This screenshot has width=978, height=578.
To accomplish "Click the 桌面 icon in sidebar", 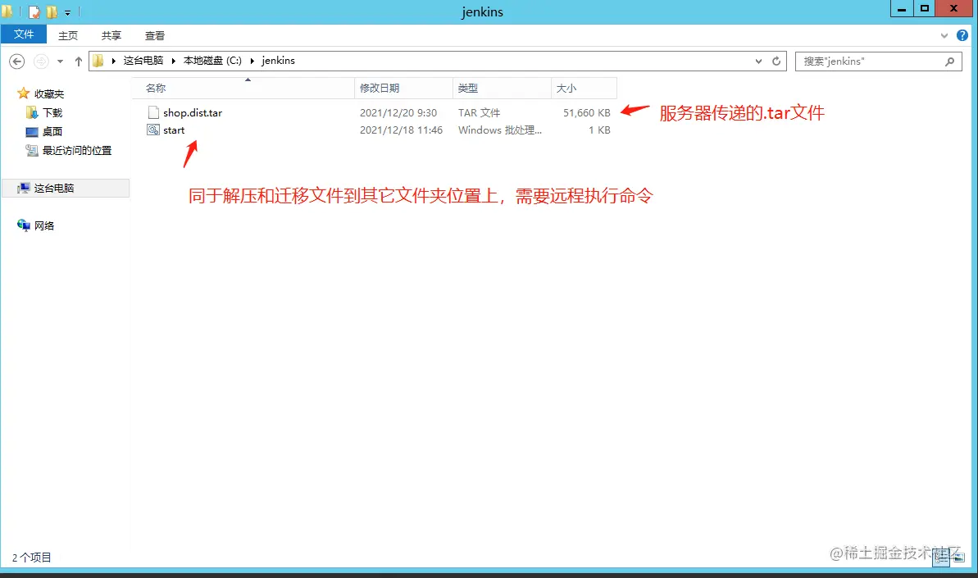I will click(x=32, y=131).
